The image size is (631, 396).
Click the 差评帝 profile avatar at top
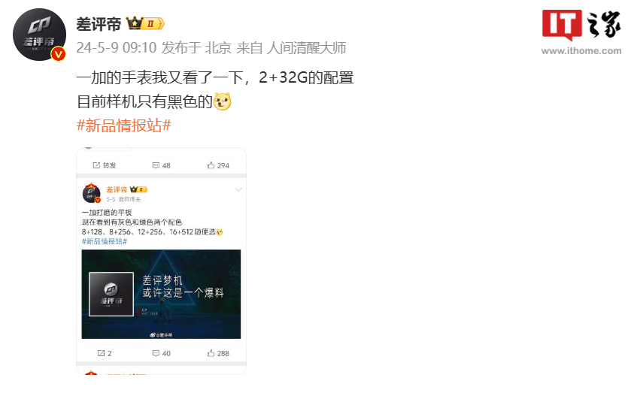click(x=39, y=35)
